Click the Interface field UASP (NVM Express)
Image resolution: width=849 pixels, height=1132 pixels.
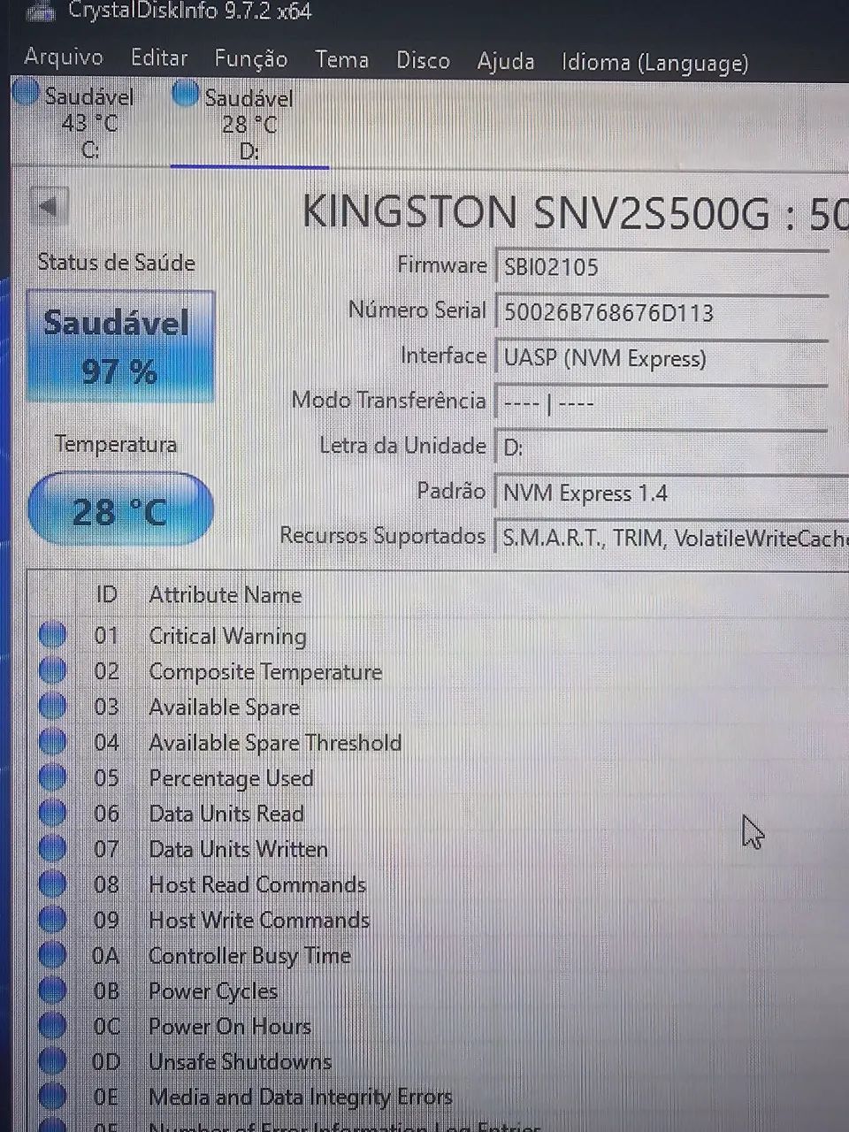(x=663, y=358)
